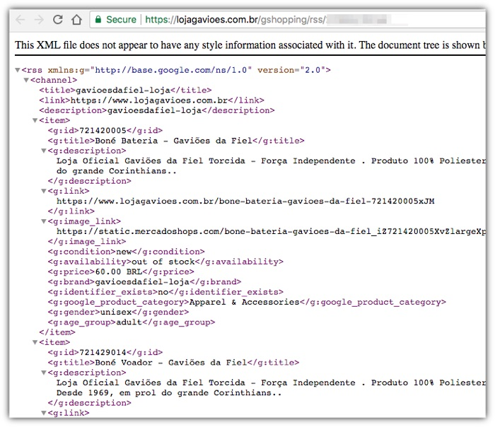495x427 pixels.
Task: Click the g:condition value new
Action: tap(124, 252)
